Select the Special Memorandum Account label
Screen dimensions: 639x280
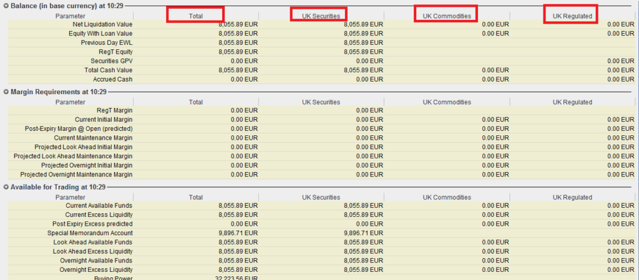tap(90, 233)
